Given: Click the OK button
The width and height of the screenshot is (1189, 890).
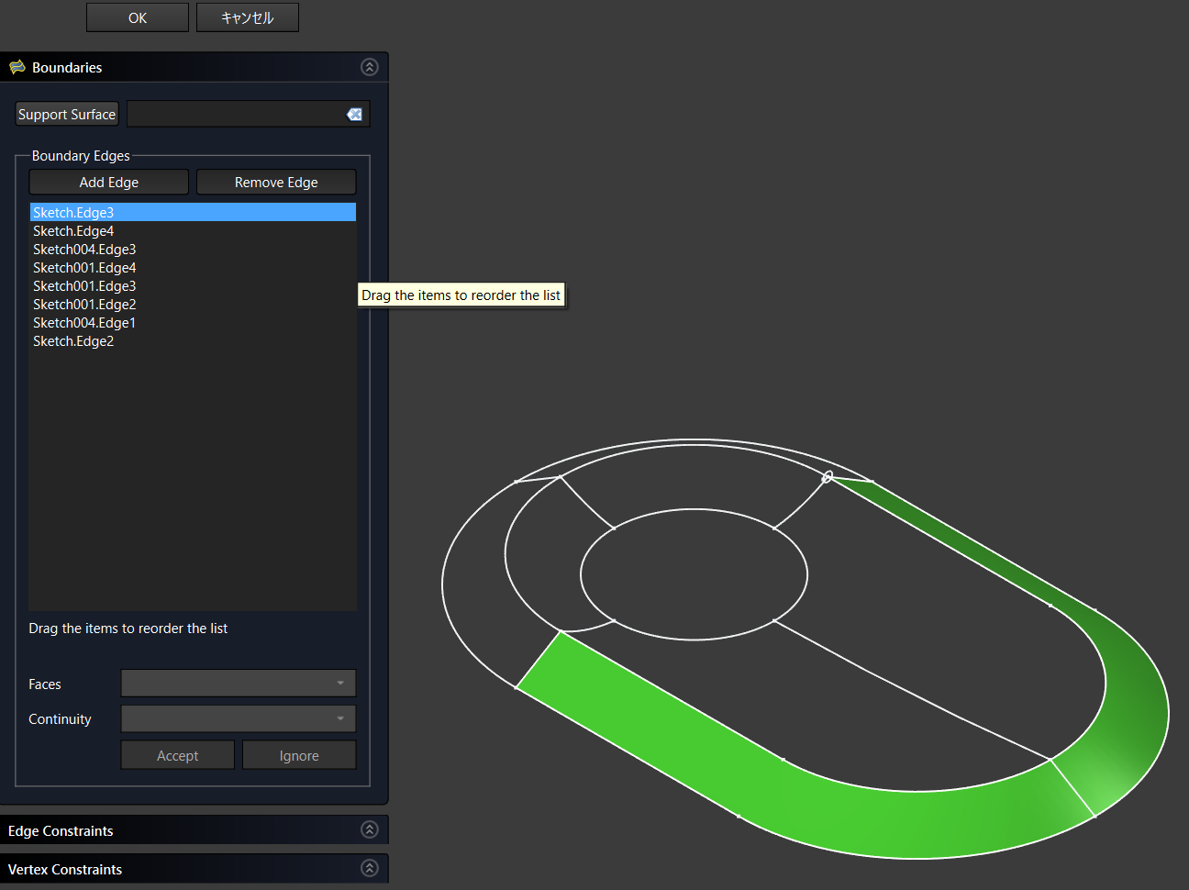Looking at the screenshot, I should tap(138, 17).
